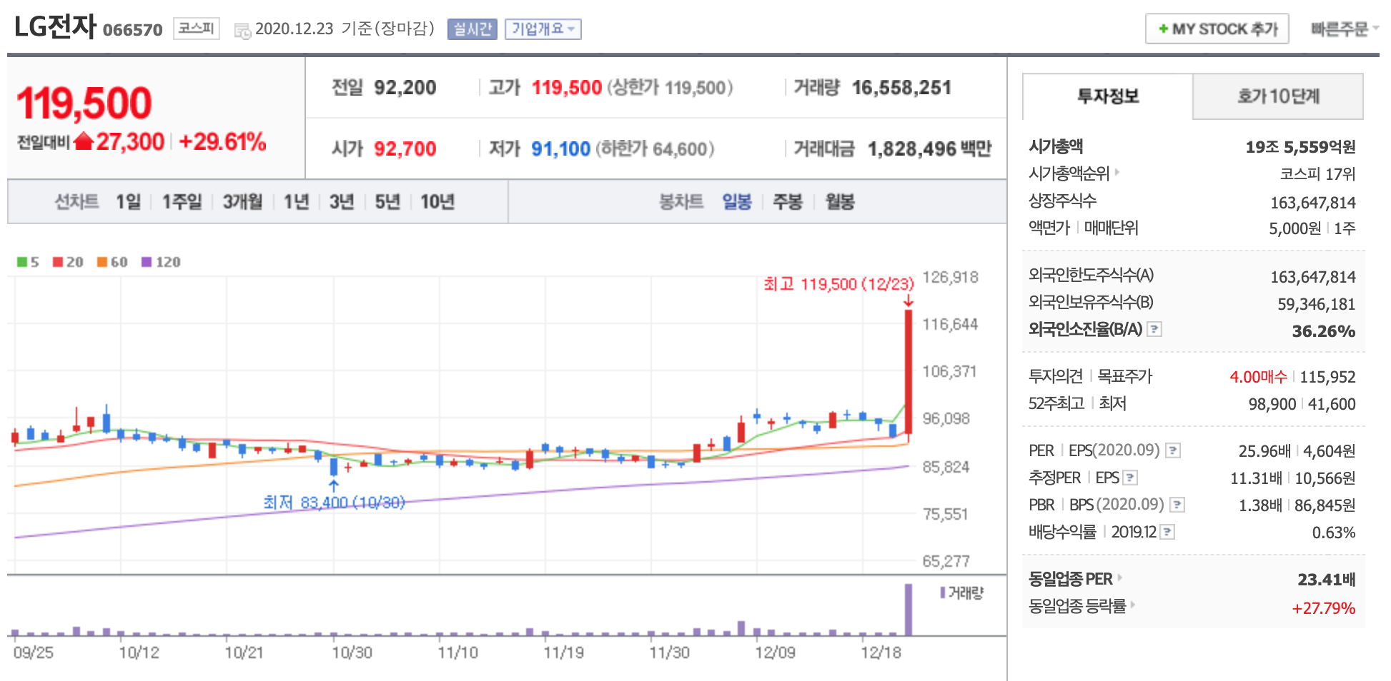Click the current price 119,500

coord(84,103)
